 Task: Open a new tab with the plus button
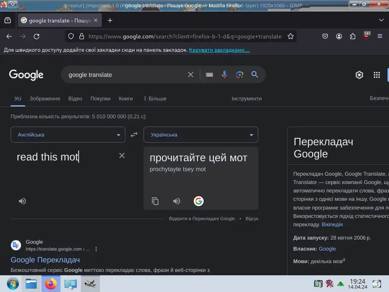tap(110, 21)
